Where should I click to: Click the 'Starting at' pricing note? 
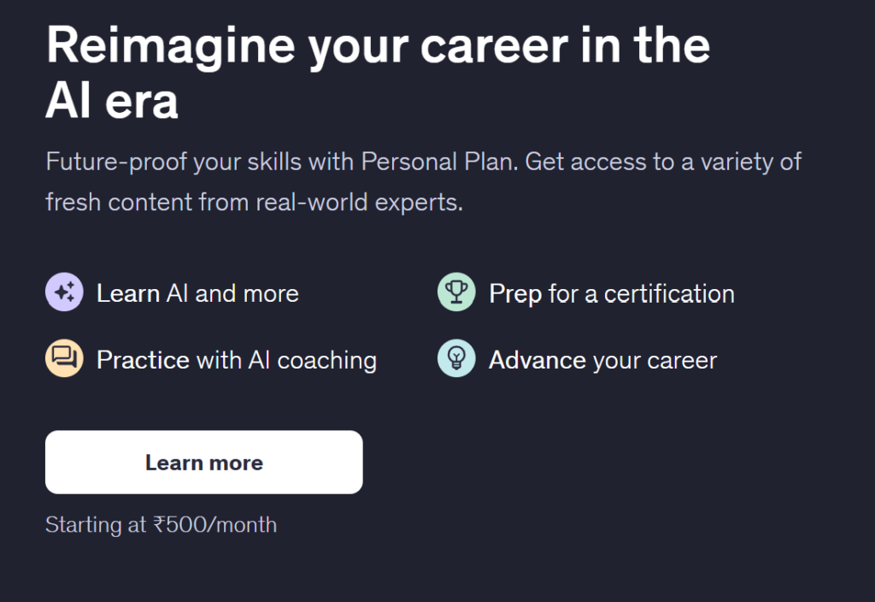(96, 524)
